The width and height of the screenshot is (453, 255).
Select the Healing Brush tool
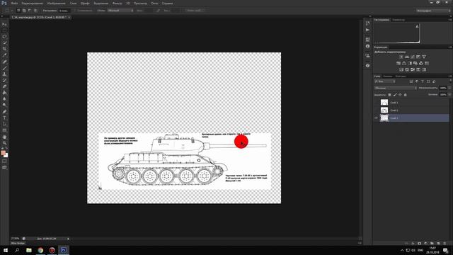4,62
